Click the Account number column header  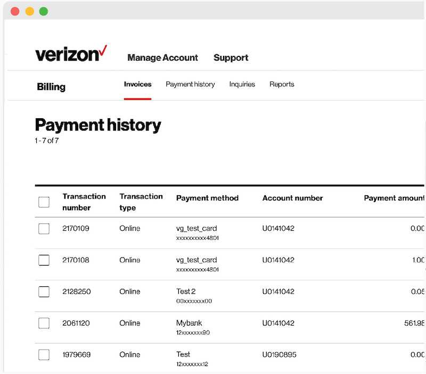pyautogui.click(x=292, y=198)
